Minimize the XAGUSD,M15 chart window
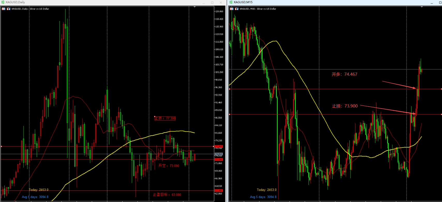442x202 pixels. (432, 3)
